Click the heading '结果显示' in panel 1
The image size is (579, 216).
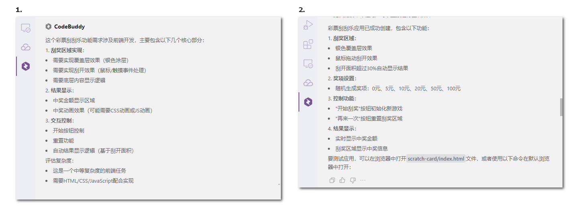click(61, 90)
